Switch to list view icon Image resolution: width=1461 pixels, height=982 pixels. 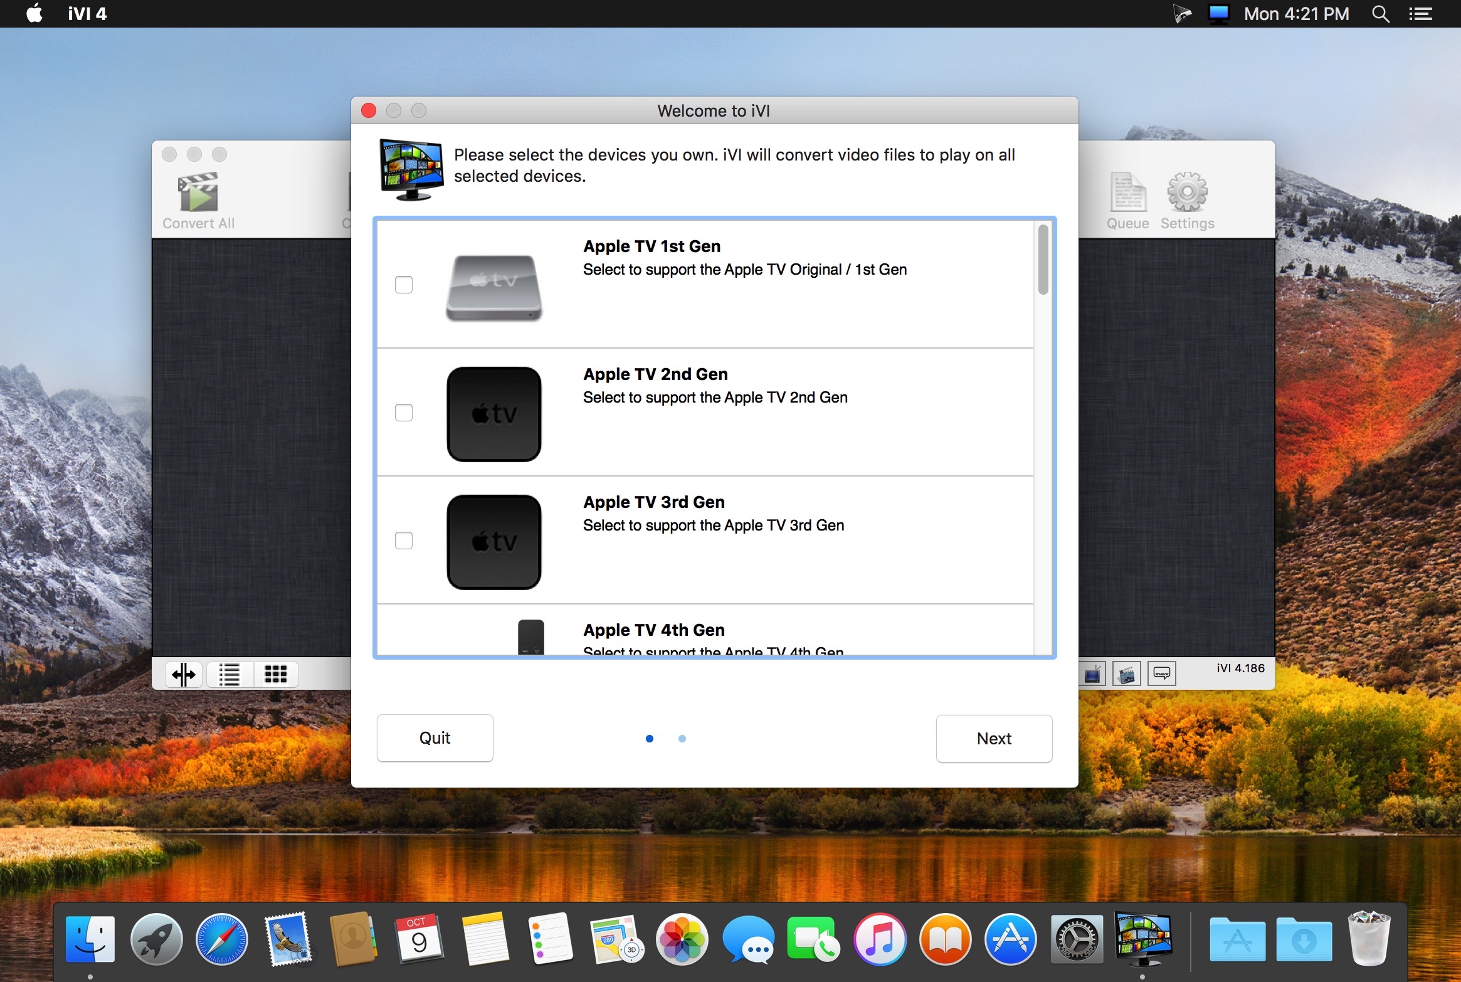[x=229, y=675]
